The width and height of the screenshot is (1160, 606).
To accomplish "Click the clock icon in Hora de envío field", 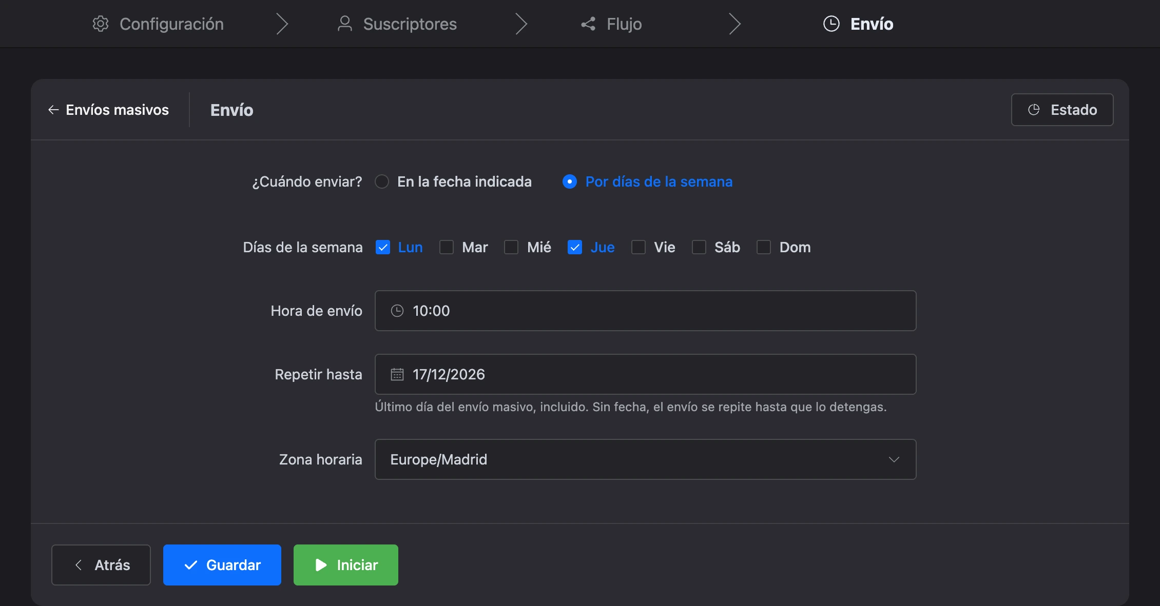I will (x=397, y=311).
